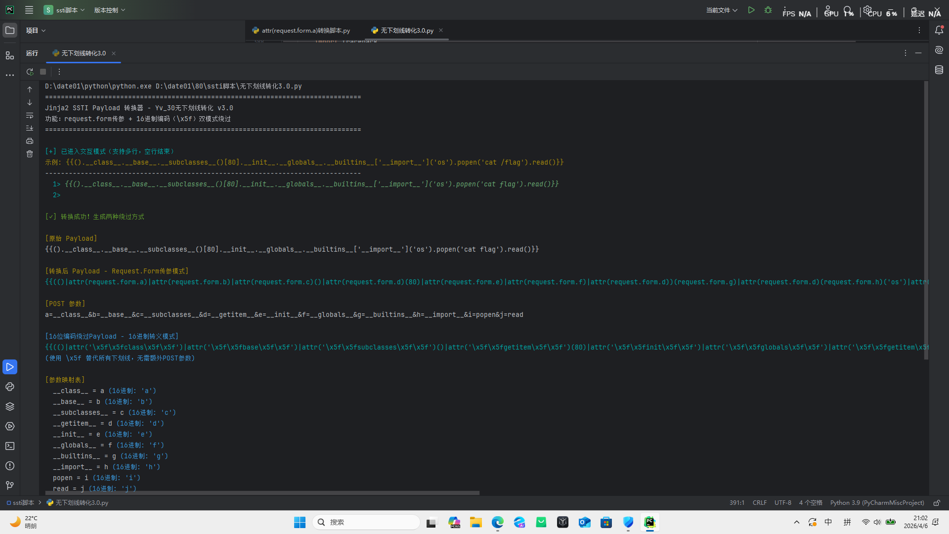This screenshot has height=534, width=949.
Task: Open the Database tool window
Action: point(939,70)
